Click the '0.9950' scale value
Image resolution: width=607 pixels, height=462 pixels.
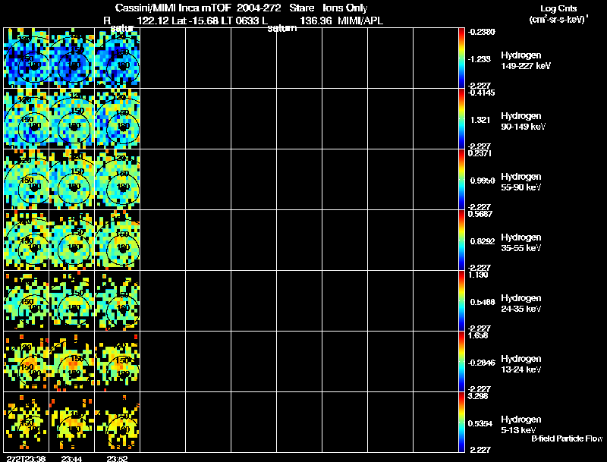(483, 181)
